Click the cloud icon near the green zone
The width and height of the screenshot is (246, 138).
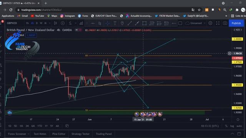point(9,112)
